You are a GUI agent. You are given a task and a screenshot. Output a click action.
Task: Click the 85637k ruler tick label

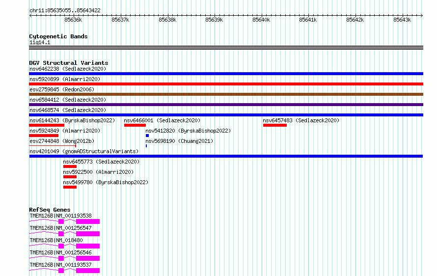pyautogui.click(x=120, y=20)
